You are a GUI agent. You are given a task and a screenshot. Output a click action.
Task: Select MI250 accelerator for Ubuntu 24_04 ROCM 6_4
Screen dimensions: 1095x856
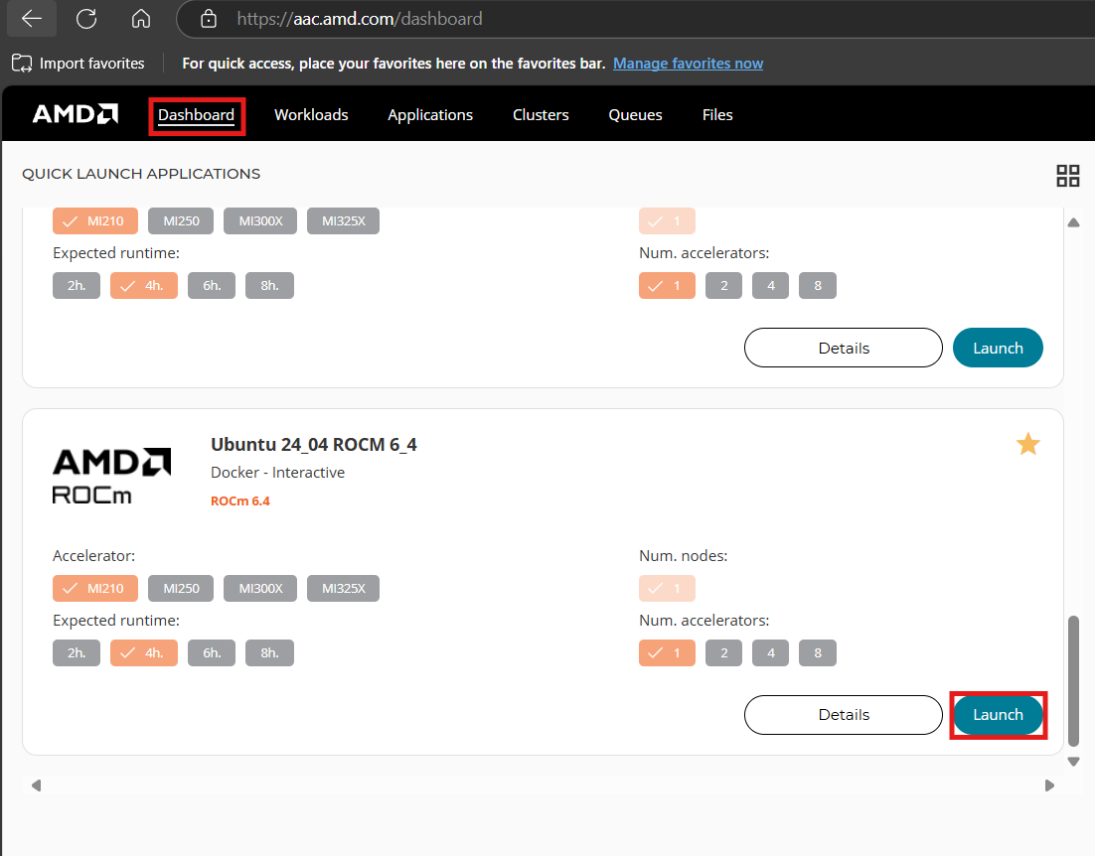click(x=181, y=588)
